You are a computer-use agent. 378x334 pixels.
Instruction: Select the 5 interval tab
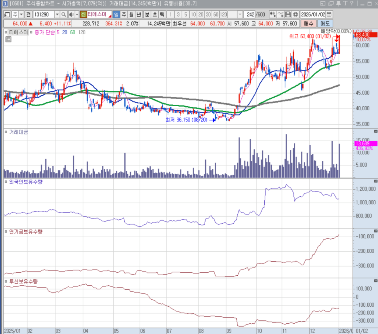coord(185,14)
